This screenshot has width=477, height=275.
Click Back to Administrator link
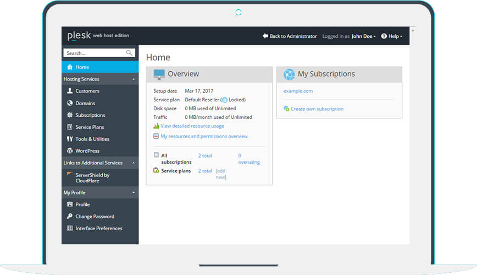click(290, 36)
